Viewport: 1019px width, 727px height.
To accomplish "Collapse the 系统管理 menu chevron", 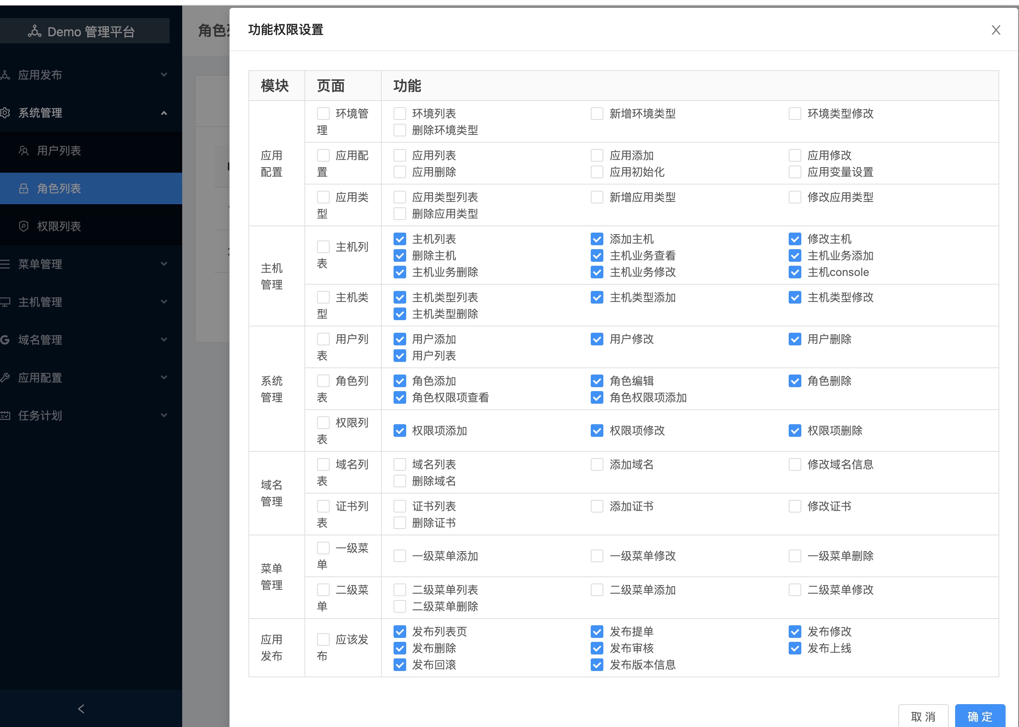I will tap(164, 113).
